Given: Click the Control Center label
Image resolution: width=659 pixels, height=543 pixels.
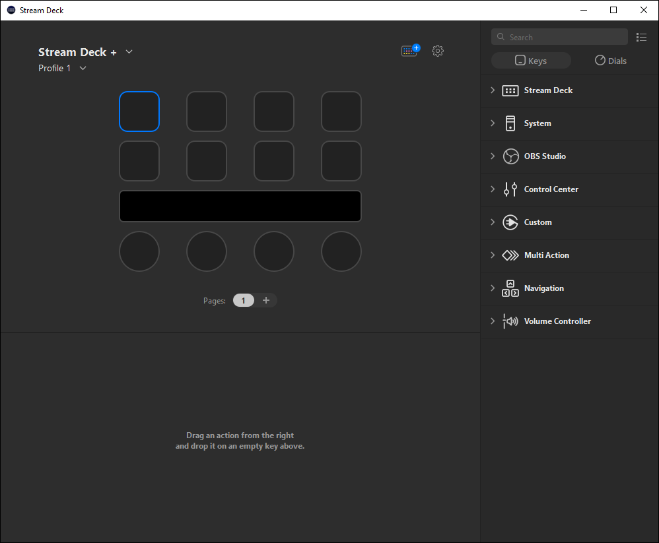Looking at the screenshot, I should (551, 189).
